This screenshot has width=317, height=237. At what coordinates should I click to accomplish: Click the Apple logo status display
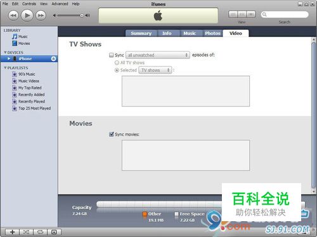158,16
